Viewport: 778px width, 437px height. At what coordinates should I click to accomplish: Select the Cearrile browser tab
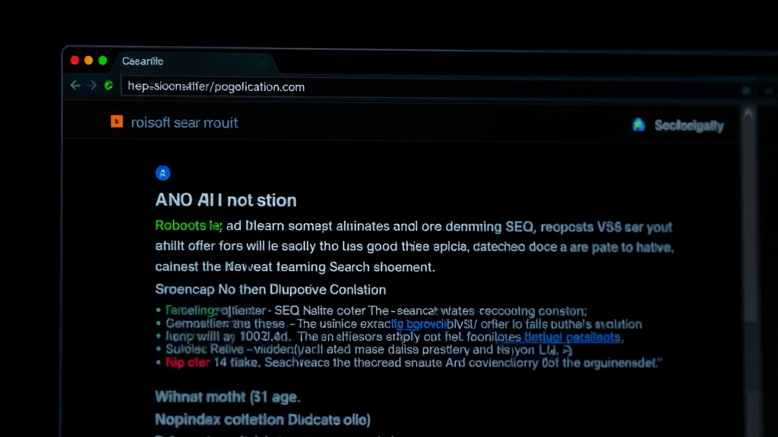click(143, 61)
